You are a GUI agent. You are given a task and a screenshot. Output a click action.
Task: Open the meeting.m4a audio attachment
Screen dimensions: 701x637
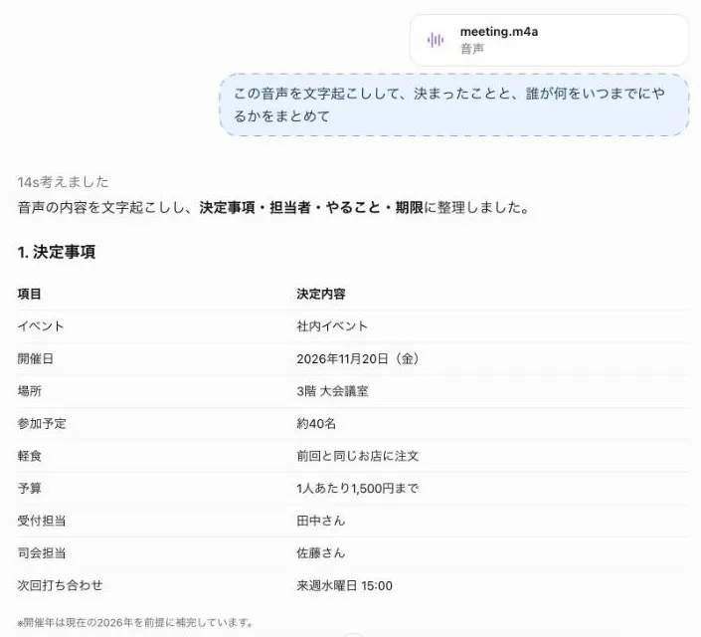[549, 40]
